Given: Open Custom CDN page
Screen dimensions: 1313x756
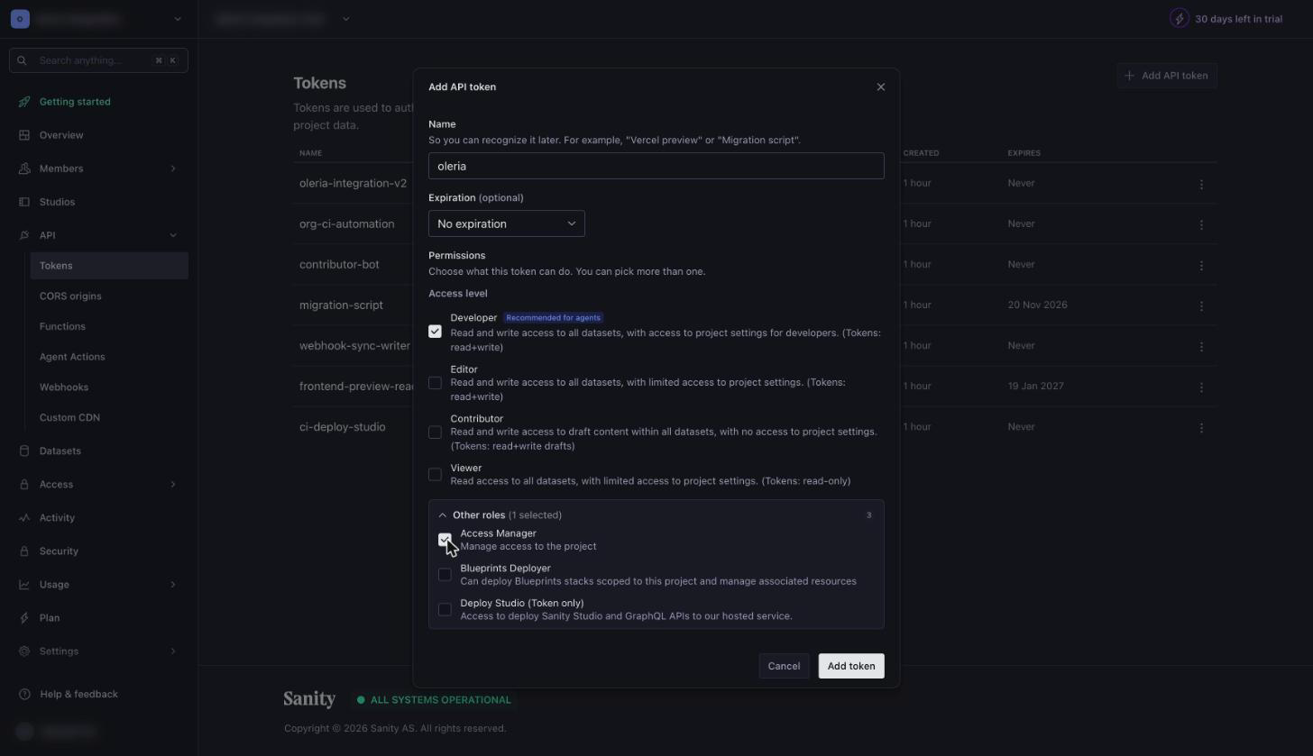Looking at the screenshot, I should click(x=69, y=418).
